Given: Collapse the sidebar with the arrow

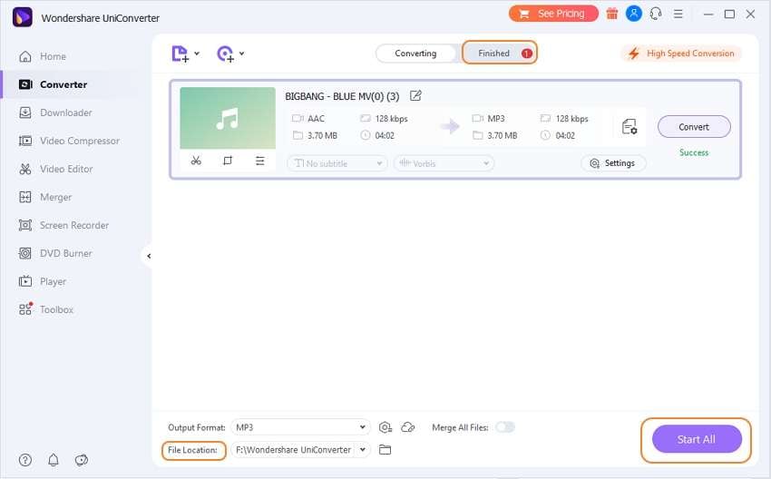Looking at the screenshot, I should pos(149,256).
